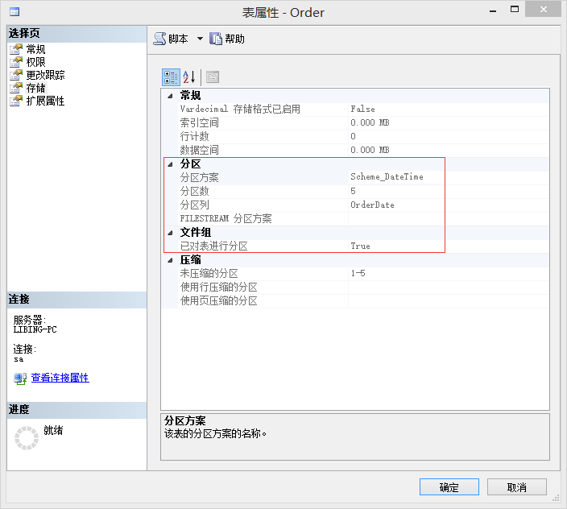Click the 取消 button
The width and height of the screenshot is (567, 509).
pyautogui.click(x=517, y=487)
